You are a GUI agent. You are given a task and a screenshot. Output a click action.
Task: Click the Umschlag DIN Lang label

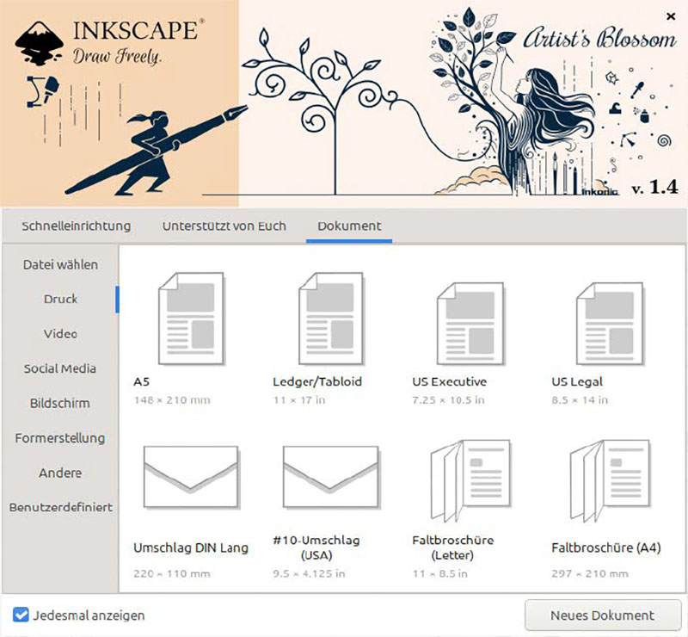click(191, 547)
